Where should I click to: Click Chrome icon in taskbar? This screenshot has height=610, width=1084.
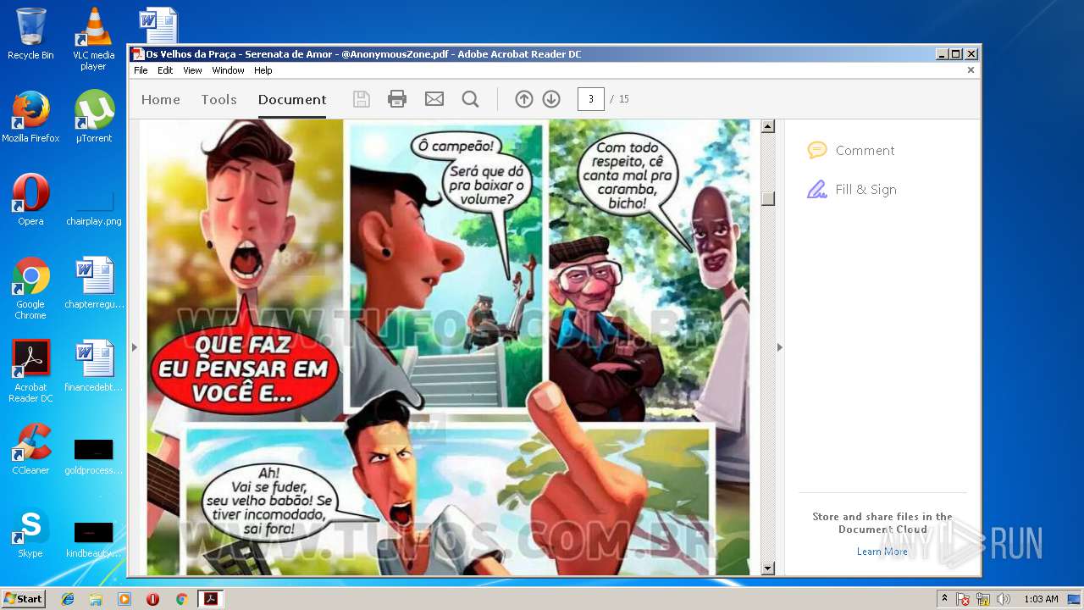[x=181, y=599]
